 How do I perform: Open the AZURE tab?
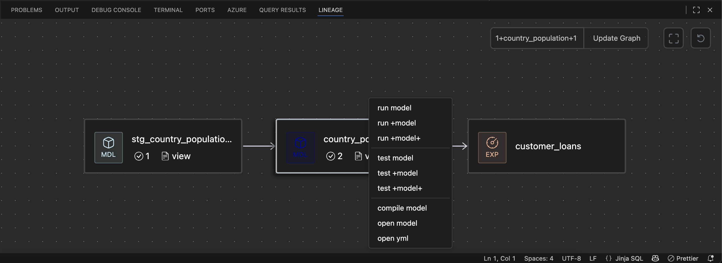click(x=237, y=10)
